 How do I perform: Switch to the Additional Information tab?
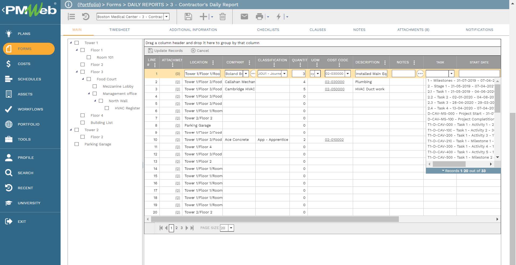tap(193, 30)
